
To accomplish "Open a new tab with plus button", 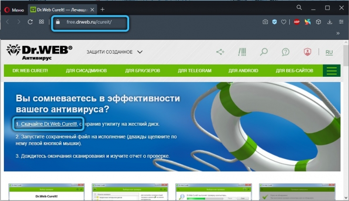I will point(103,9).
